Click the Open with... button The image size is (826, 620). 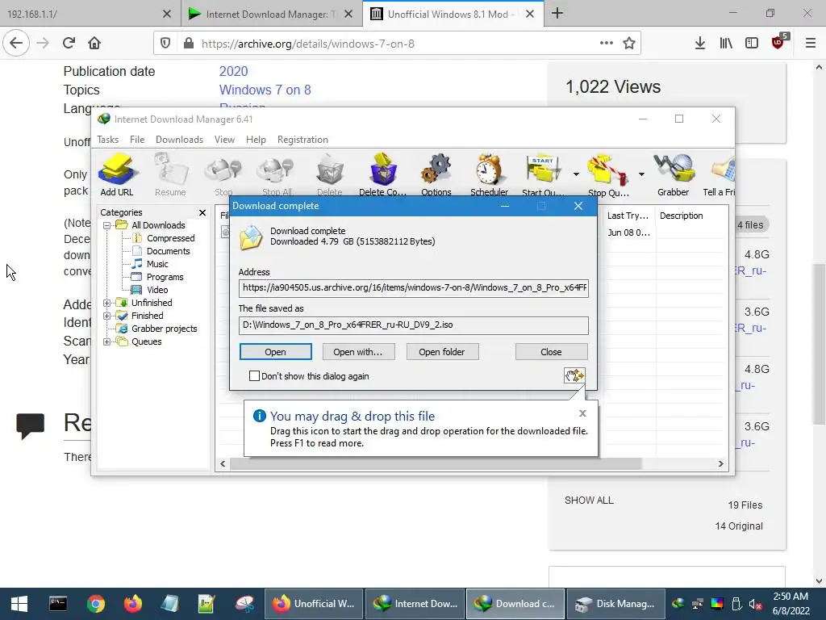pos(358,352)
